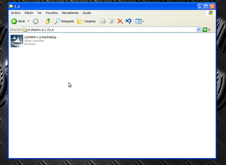
Task: Open the Ver menu
Action: click(x=40, y=13)
